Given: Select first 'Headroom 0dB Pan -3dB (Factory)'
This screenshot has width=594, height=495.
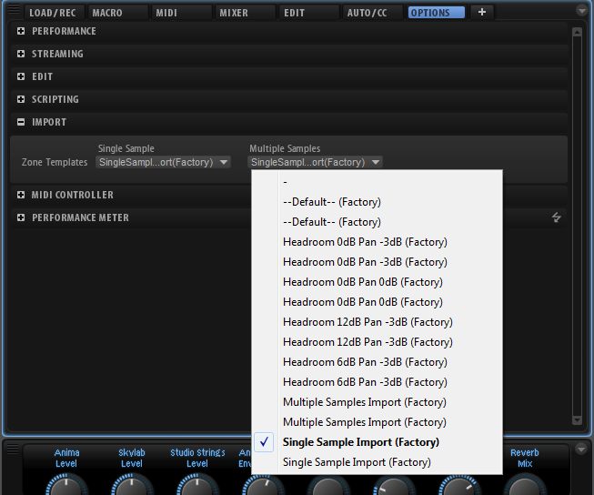Looking at the screenshot, I should tap(377, 242).
